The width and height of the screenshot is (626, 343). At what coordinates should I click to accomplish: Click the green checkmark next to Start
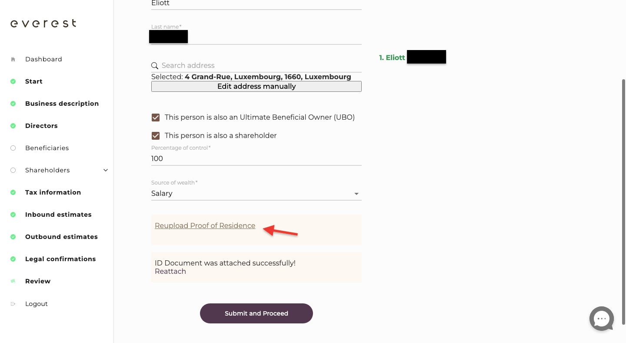pos(13,81)
